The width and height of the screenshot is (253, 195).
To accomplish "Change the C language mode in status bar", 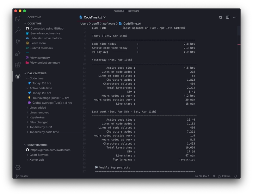I will pos(214,176).
